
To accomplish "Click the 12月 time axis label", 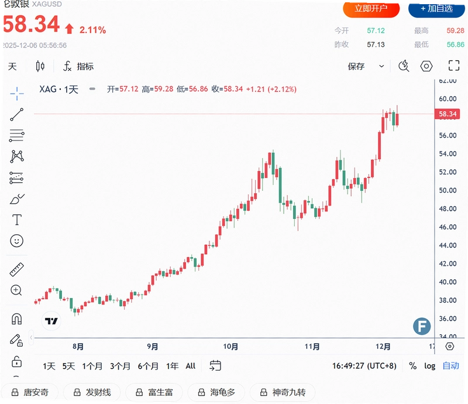I will coord(383,347).
